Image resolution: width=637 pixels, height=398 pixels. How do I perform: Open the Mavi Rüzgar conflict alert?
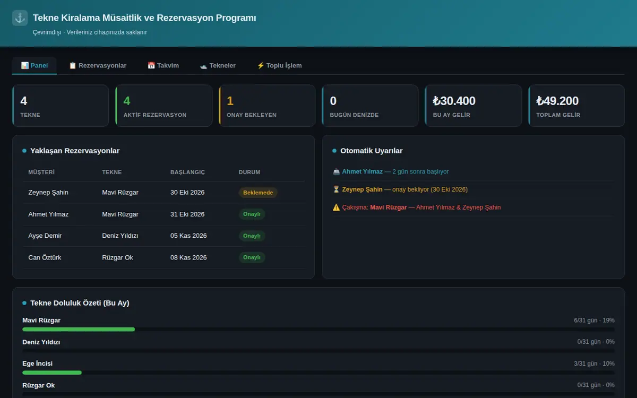click(x=473, y=207)
